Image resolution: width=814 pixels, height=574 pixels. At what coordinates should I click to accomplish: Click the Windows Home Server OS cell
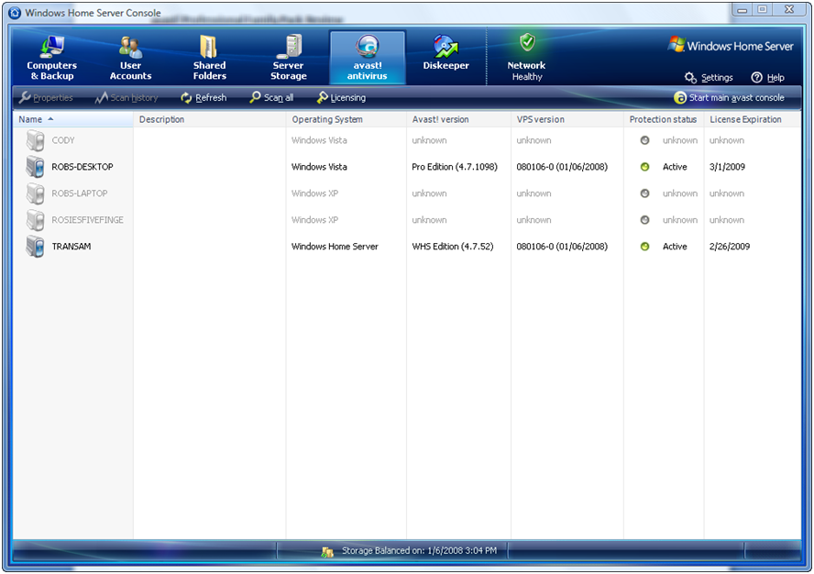click(335, 247)
